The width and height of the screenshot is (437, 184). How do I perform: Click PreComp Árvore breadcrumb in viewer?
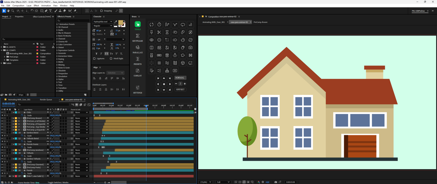pos(261,22)
